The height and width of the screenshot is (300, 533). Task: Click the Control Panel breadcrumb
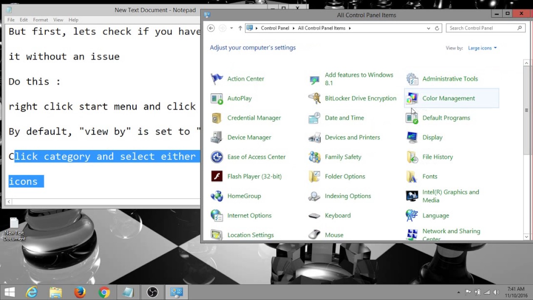tap(275, 28)
